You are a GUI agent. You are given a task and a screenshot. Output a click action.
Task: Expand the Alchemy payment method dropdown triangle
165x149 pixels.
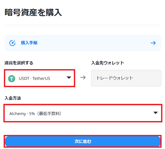pos(156,113)
